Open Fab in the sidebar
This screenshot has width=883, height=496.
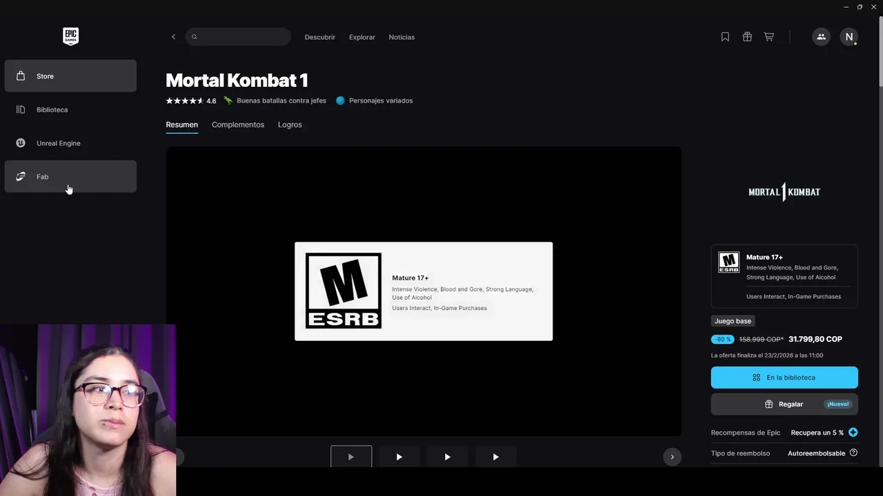pyautogui.click(x=70, y=177)
